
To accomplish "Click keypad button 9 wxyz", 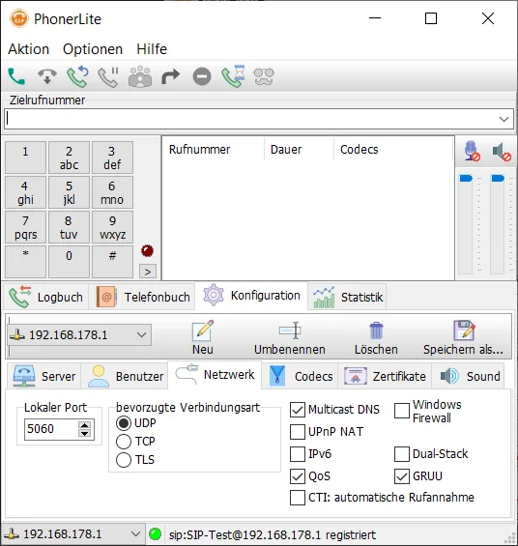I will pos(112,227).
